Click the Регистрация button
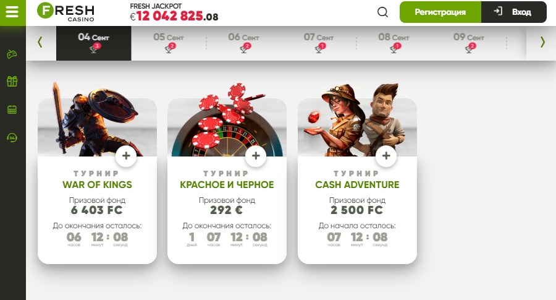This screenshot has width=556, height=300. click(440, 12)
